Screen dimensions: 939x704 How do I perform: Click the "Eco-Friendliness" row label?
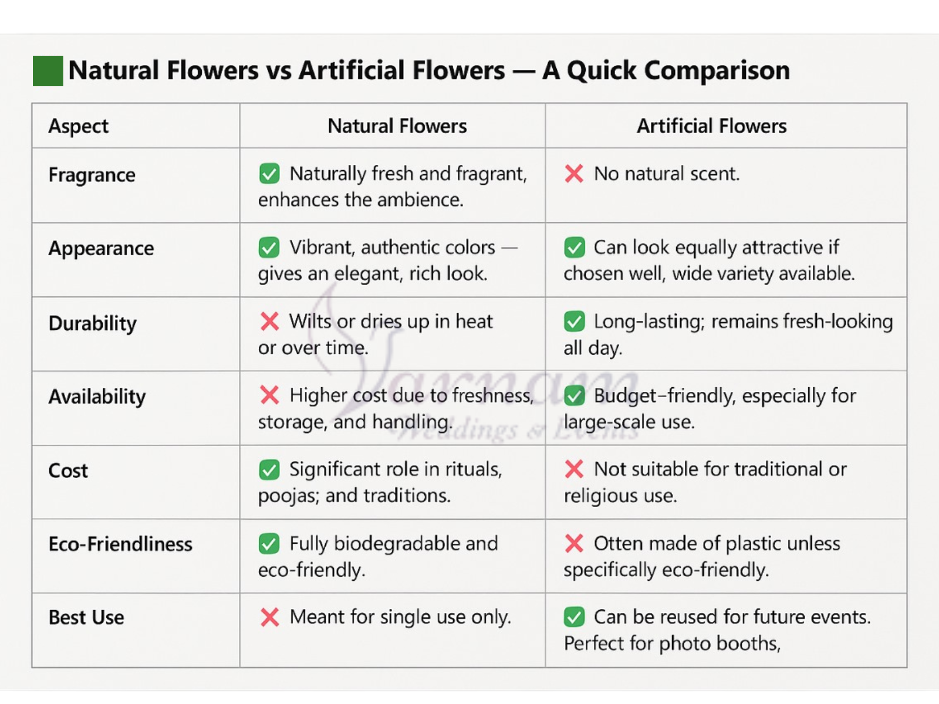pyautogui.click(x=120, y=544)
